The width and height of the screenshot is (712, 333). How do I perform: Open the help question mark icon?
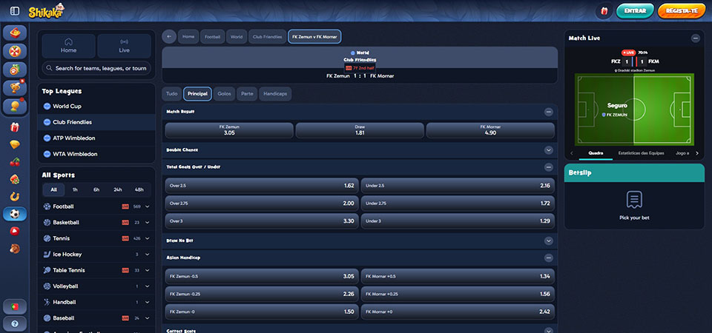[x=15, y=324]
